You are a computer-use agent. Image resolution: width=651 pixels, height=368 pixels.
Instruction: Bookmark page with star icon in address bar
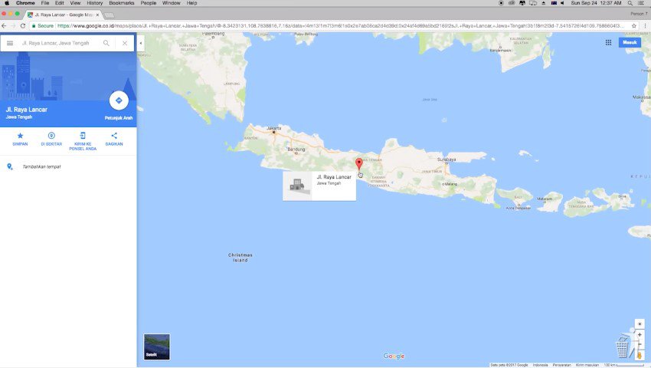(x=634, y=26)
